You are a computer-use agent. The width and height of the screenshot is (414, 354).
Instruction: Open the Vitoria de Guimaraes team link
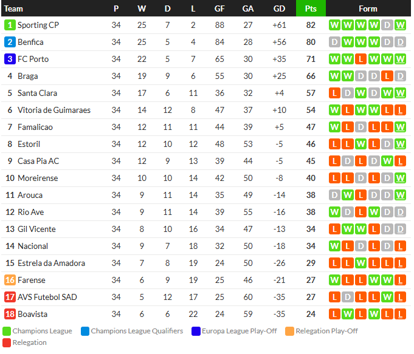tap(54, 110)
